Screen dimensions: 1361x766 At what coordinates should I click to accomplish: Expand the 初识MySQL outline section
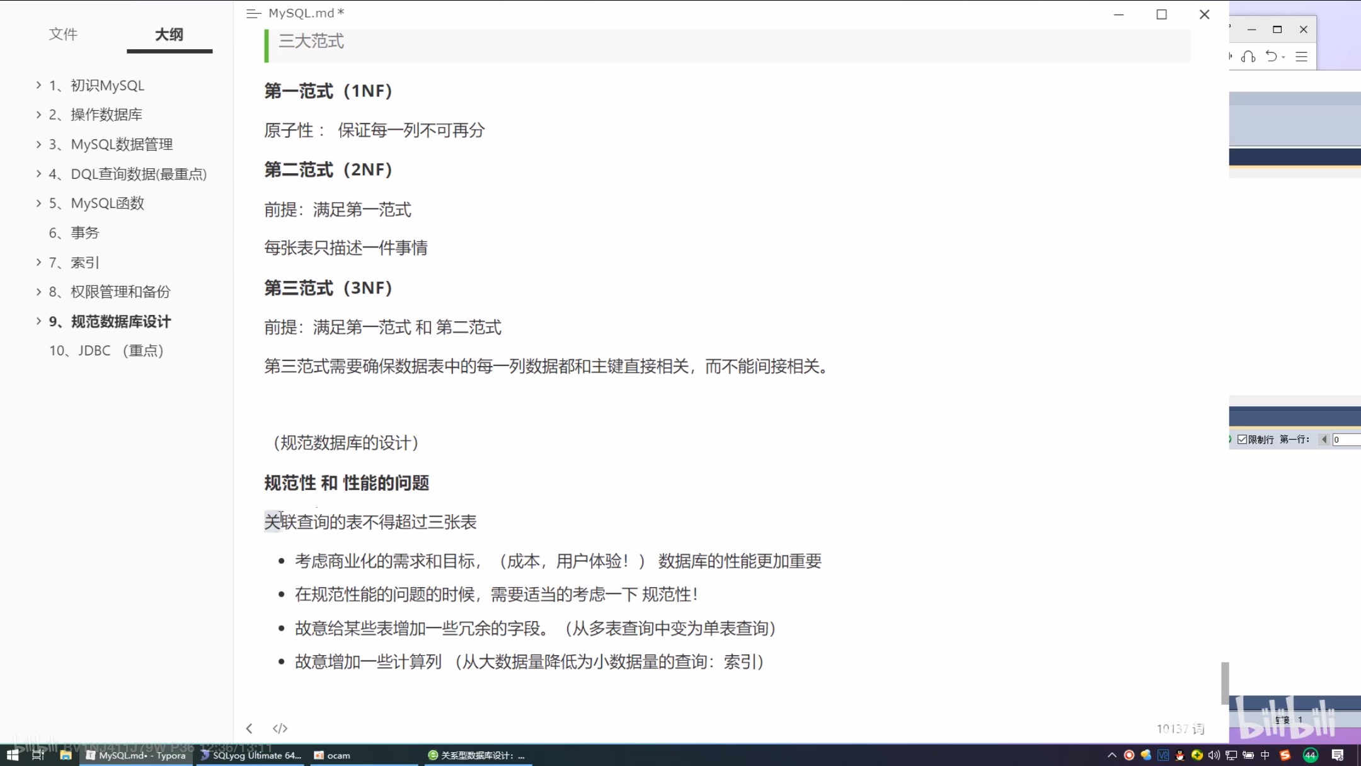point(38,85)
